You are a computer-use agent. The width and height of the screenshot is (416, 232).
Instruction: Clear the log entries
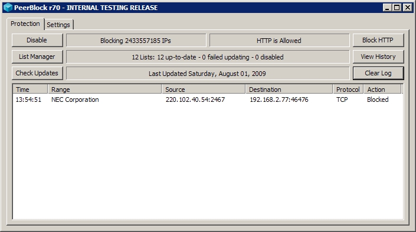(x=378, y=73)
